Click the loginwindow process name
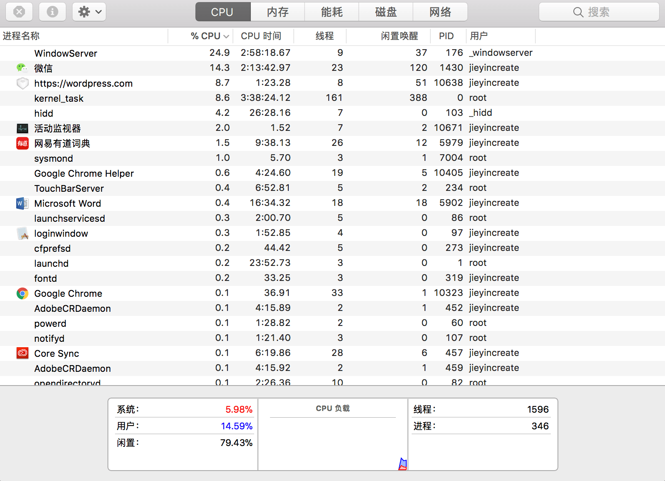 61,233
